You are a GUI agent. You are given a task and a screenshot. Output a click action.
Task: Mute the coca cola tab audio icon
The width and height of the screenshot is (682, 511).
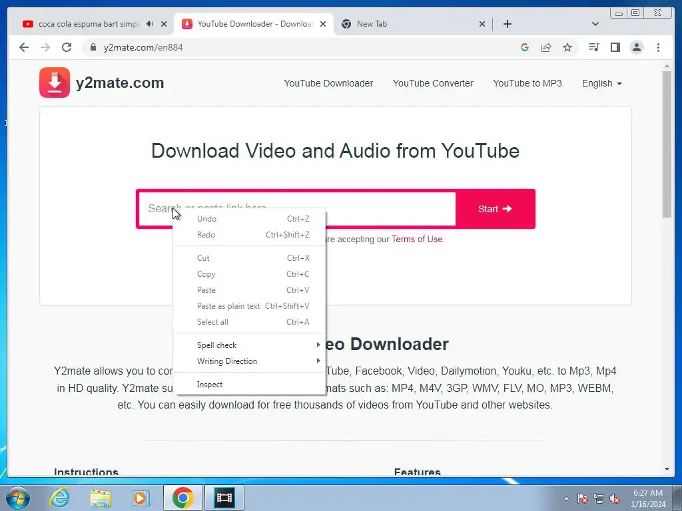pyautogui.click(x=149, y=24)
